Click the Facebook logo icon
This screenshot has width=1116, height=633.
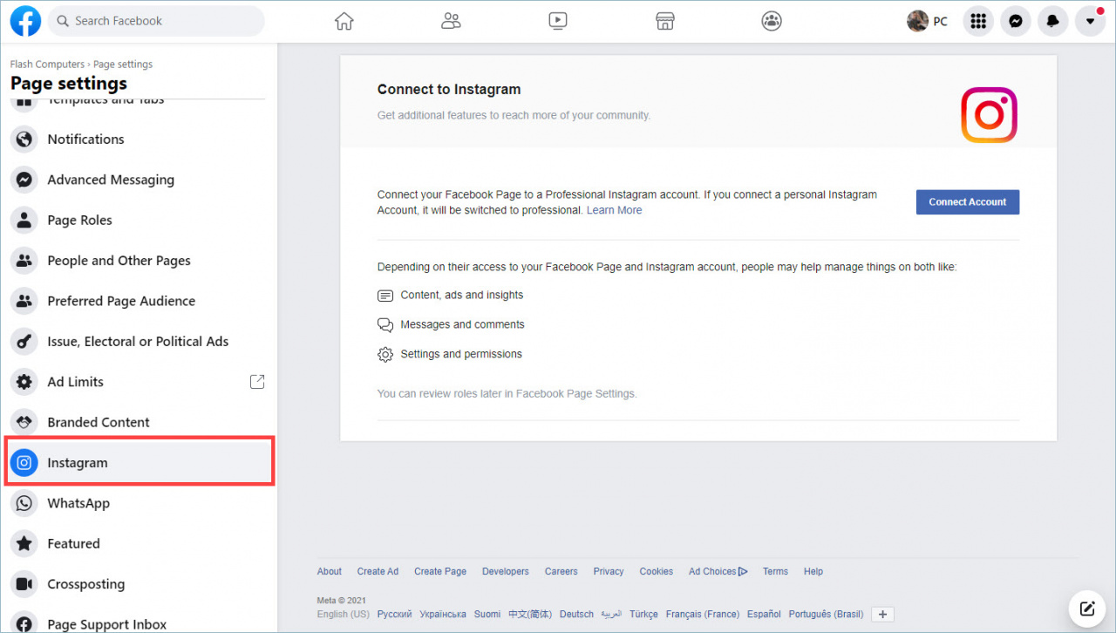point(25,21)
